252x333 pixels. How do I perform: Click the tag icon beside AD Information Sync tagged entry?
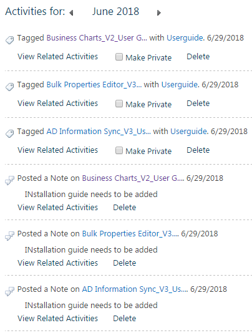9,133
